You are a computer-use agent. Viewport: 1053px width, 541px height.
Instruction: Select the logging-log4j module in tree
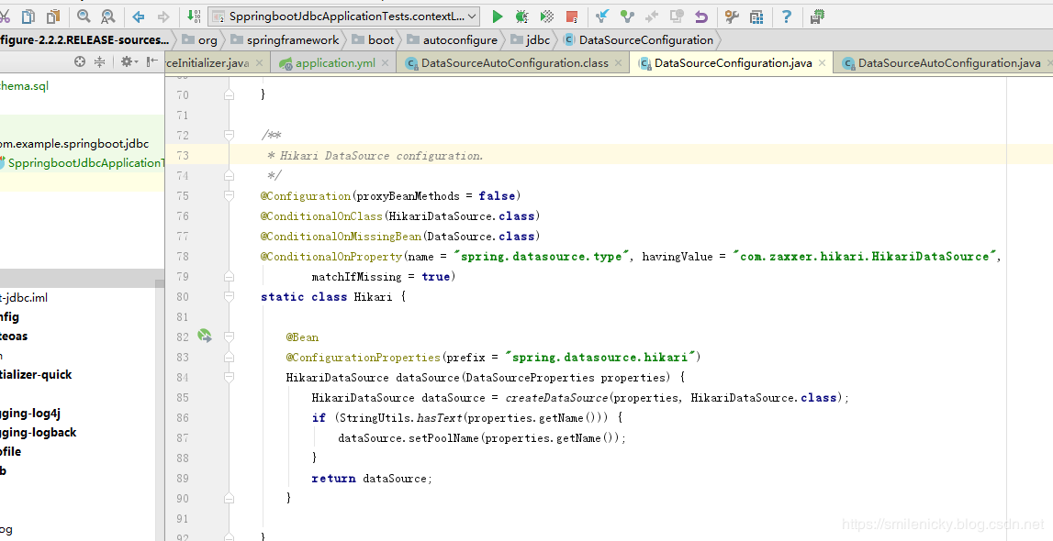tap(30, 413)
